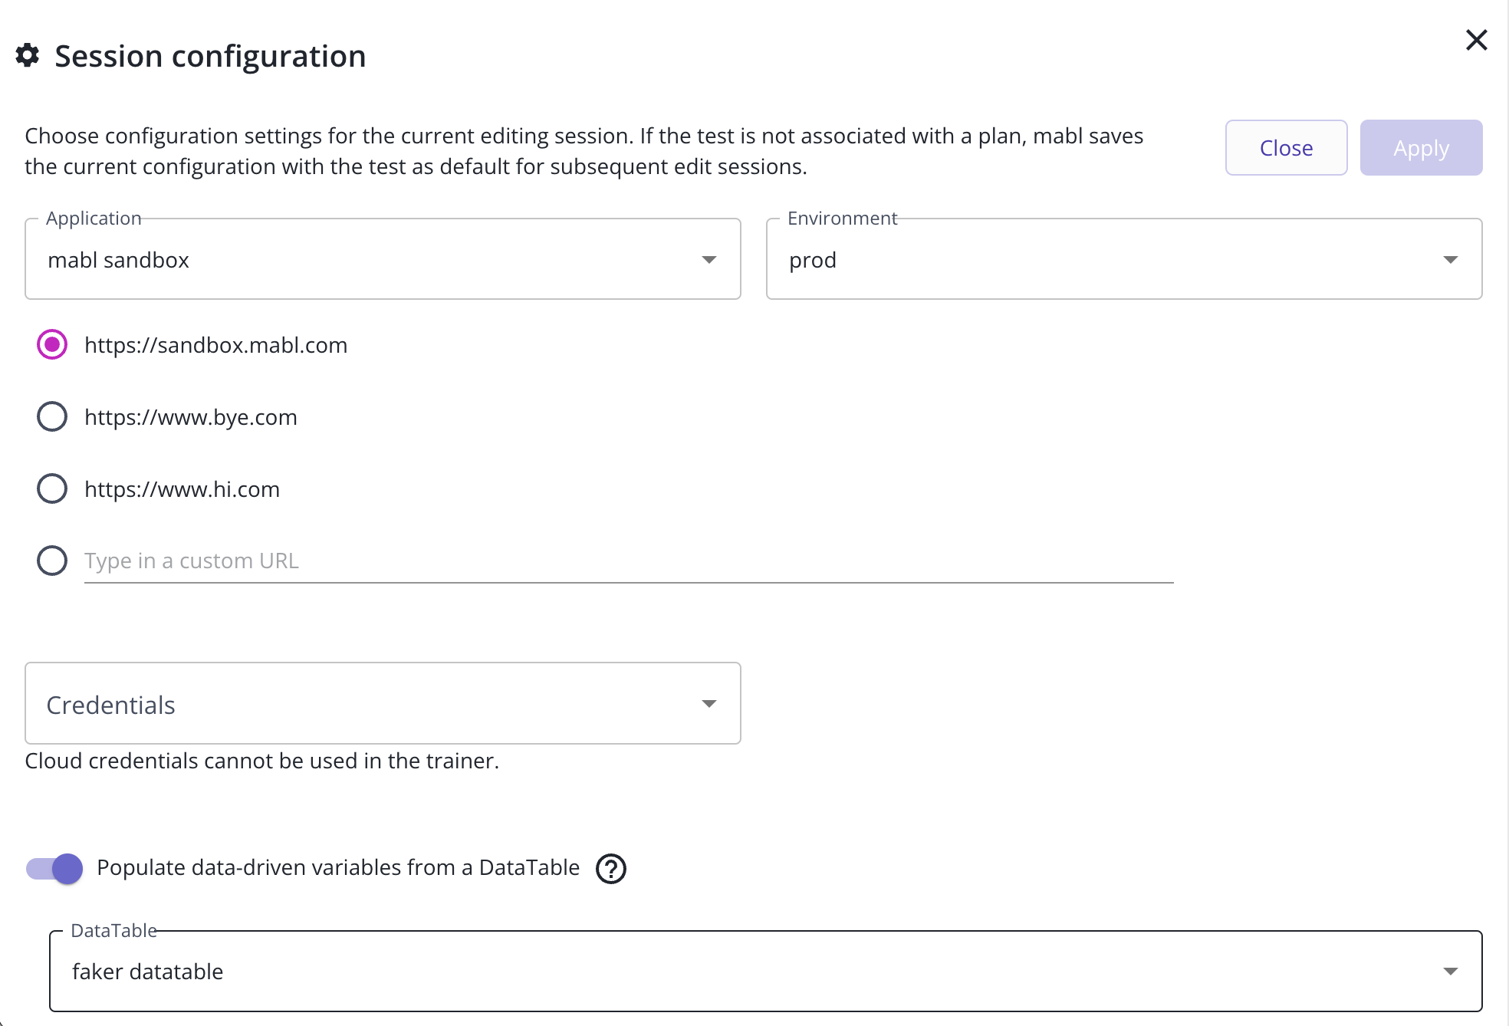Click the Session configuration heading
Screen dimensions: 1509x1026
tap(210, 56)
